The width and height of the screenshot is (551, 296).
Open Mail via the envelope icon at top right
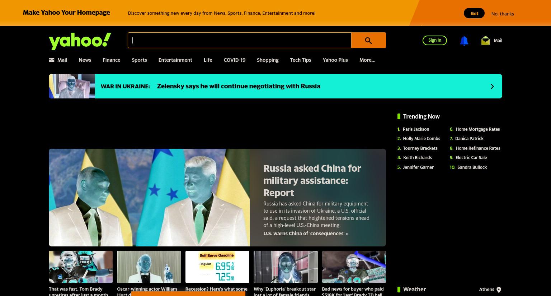point(485,40)
